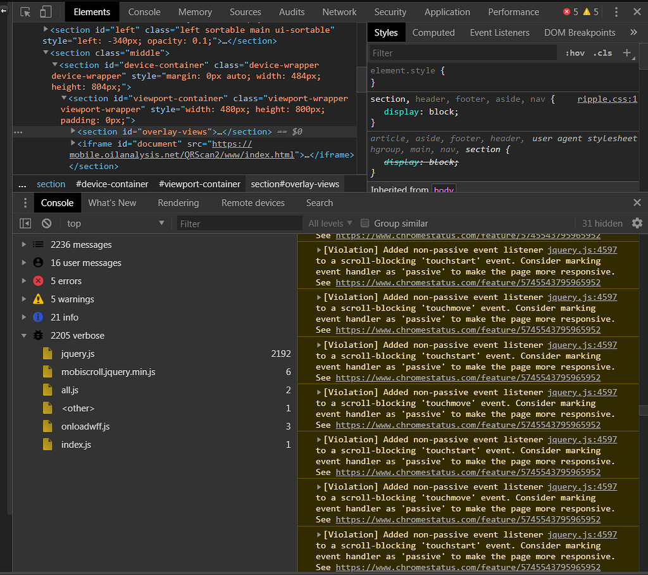Select #viewport-container in the breadcrumb bar
The width and height of the screenshot is (648, 575).
(199, 184)
